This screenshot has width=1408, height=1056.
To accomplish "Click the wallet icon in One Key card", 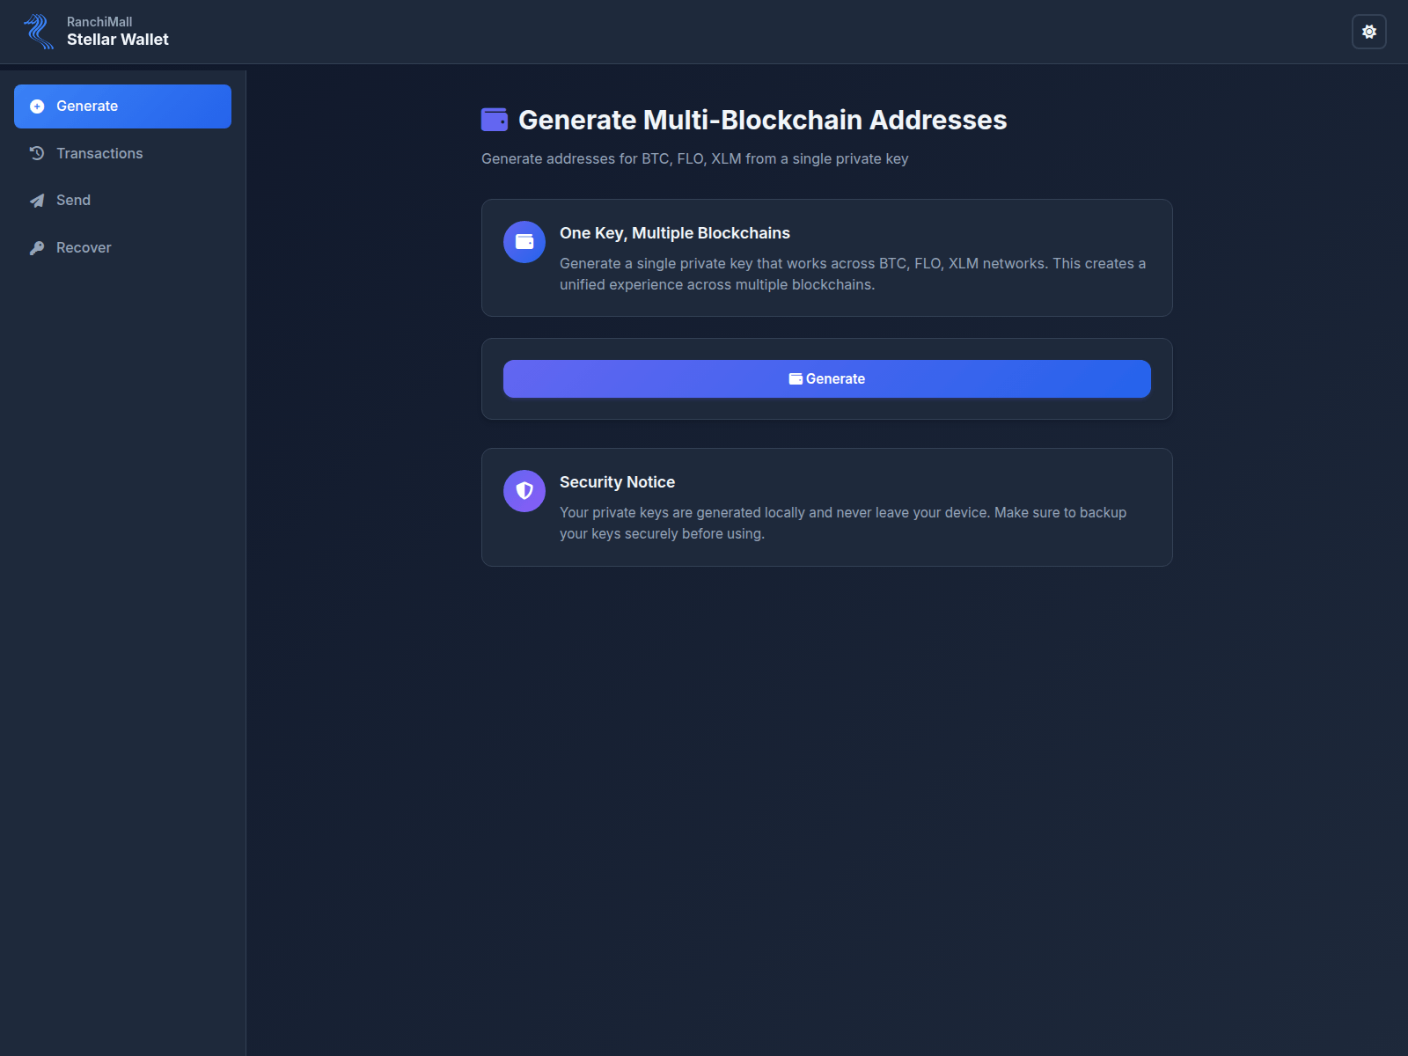I will (x=524, y=241).
